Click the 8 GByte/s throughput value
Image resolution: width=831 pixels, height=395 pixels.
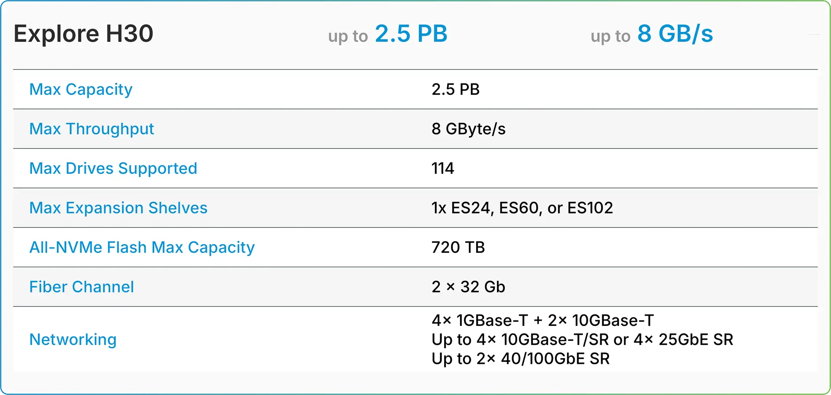[x=468, y=129]
